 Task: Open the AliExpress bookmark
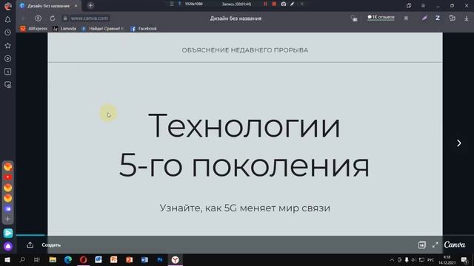(34, 29)
